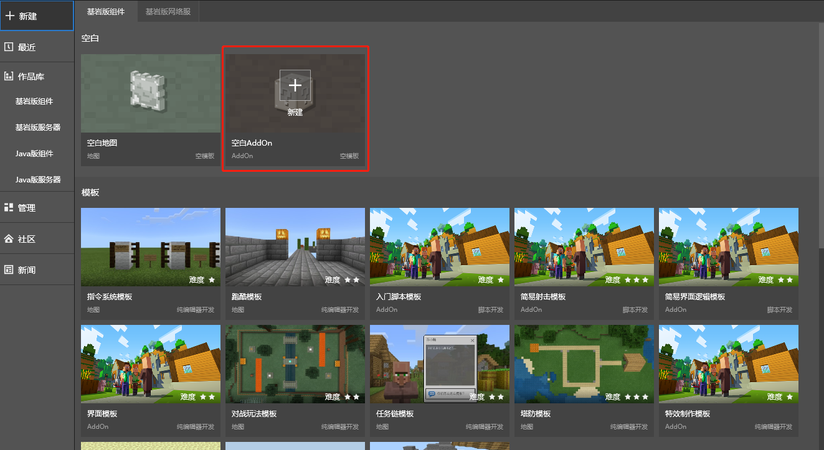Screen dimensions: 824x450
Task: Click the plus 新建 icon on 空白AddOn
Action: (295, 86)
